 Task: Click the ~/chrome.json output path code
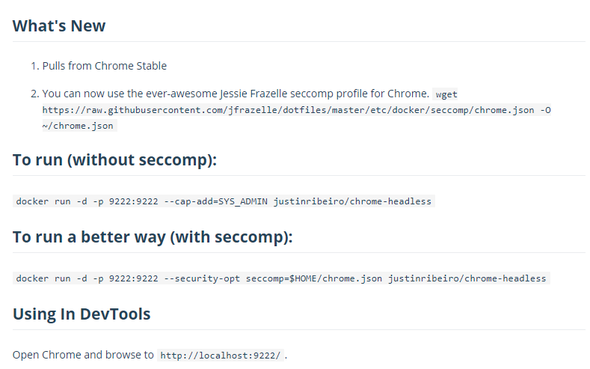coord(78,126)
